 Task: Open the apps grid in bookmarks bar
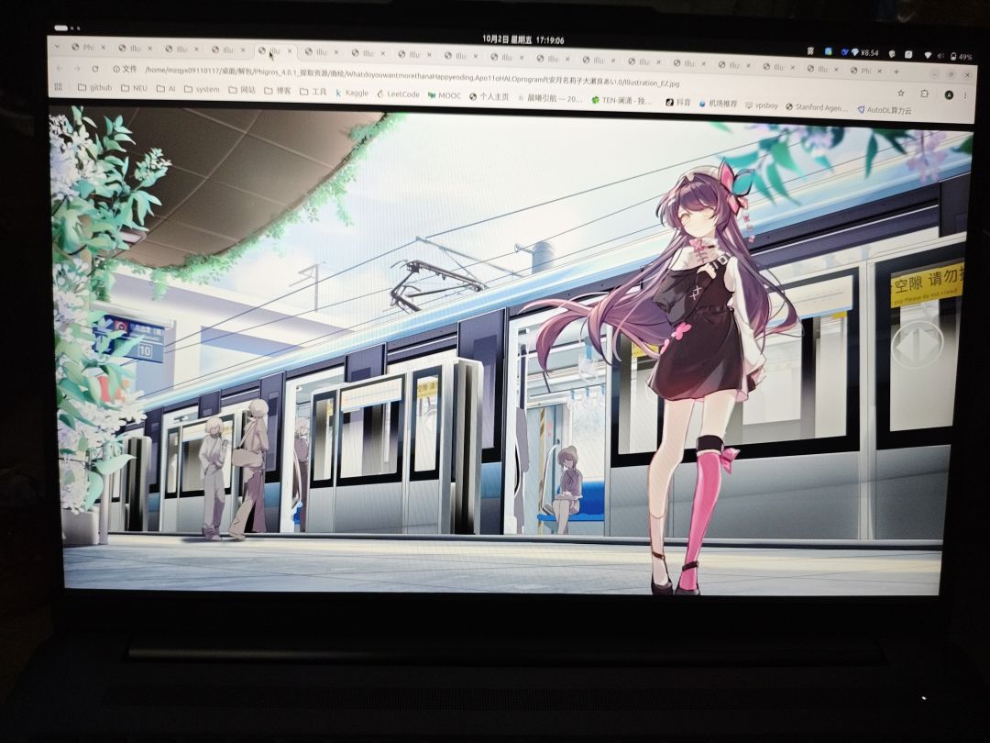[59, 86]
